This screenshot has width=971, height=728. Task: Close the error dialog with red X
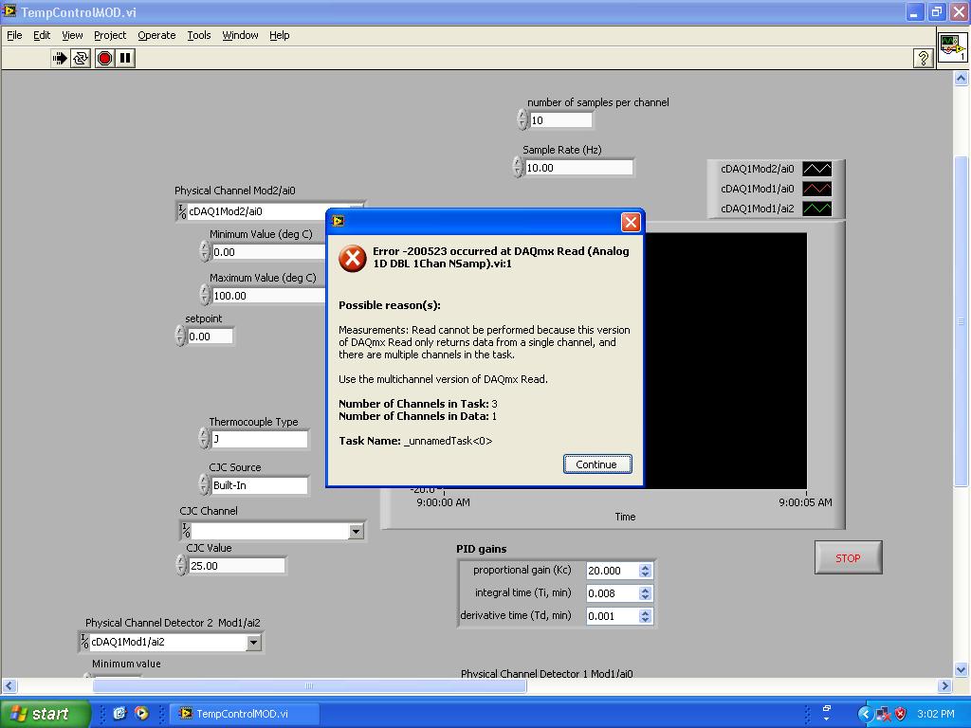pyautogui.click(x=631, y=222)
